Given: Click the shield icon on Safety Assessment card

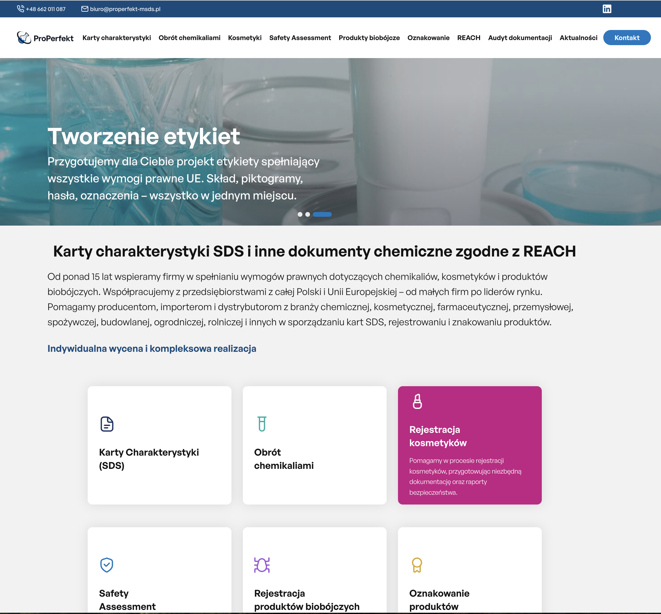Looking at the screenshot, I should coord(107,565).
